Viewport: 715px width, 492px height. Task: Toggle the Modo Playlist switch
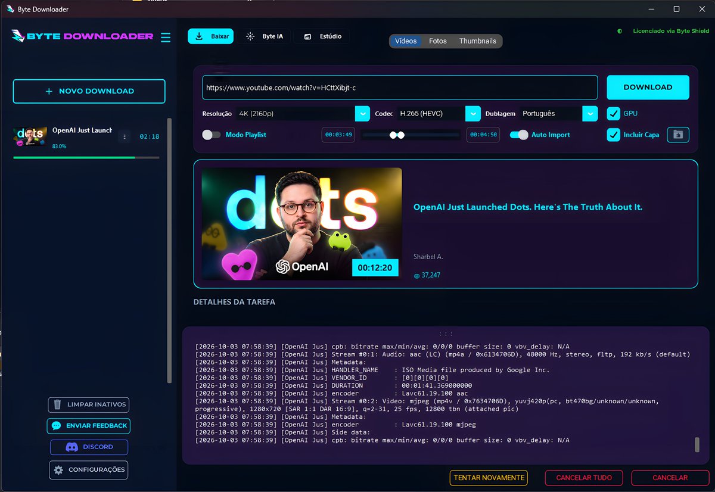pos(211,135)
